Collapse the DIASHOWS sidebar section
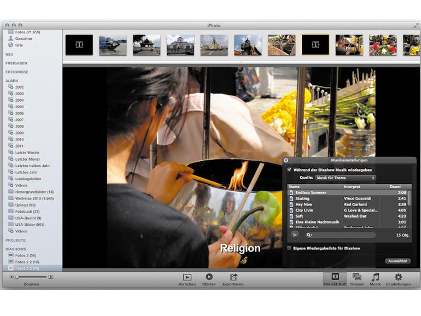This screenshot has height=316, width=421. pyautogui.click(x=16, y=249)
